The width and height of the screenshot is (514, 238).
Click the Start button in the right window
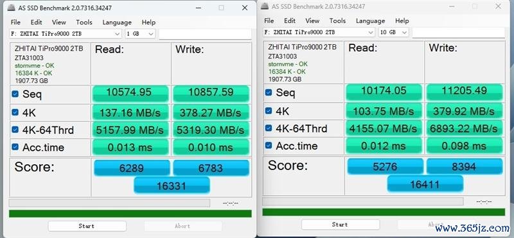coord(341,225)
